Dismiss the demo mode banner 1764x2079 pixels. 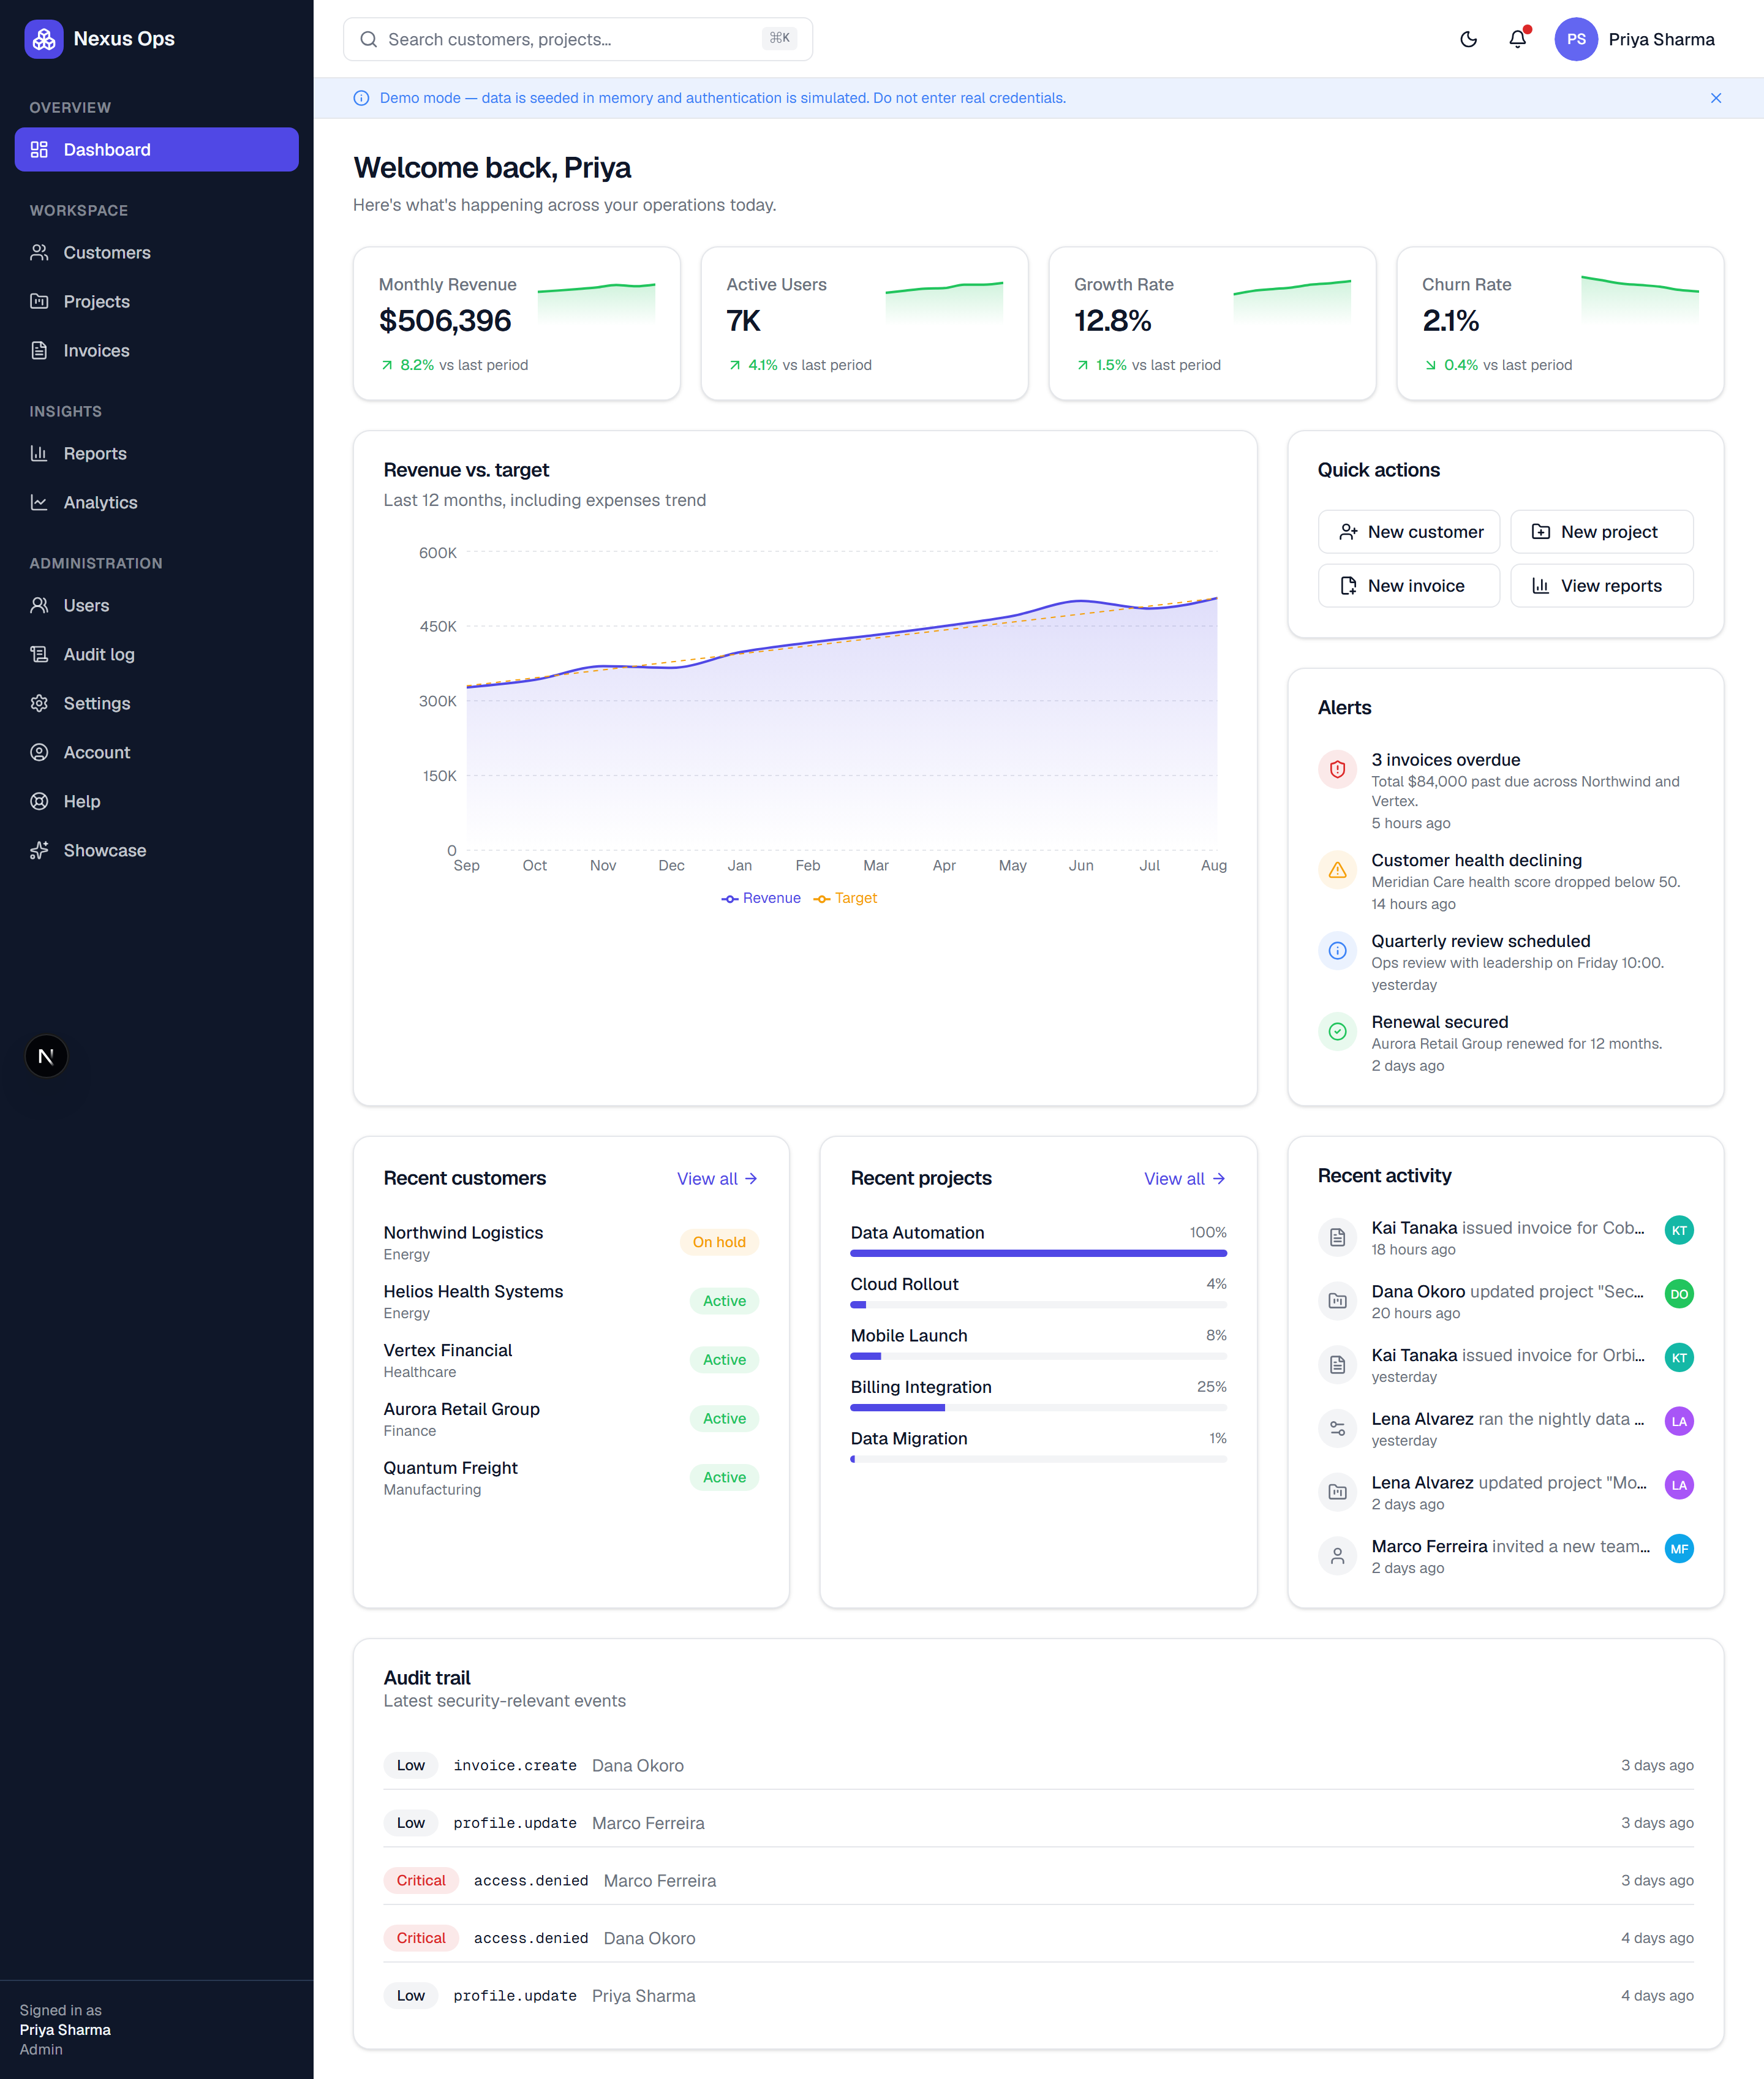pos(1715,98)
